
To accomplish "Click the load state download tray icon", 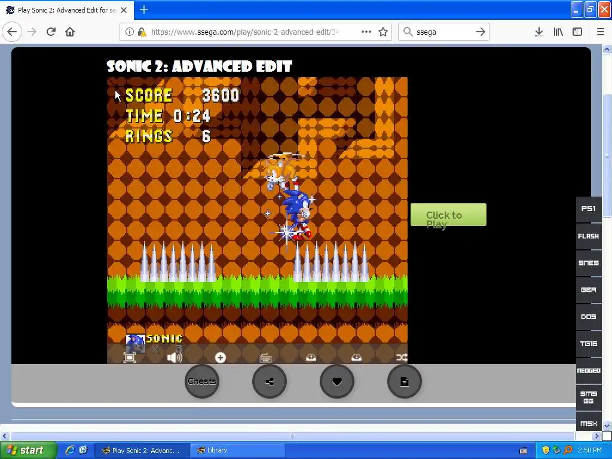I will 356,357.
